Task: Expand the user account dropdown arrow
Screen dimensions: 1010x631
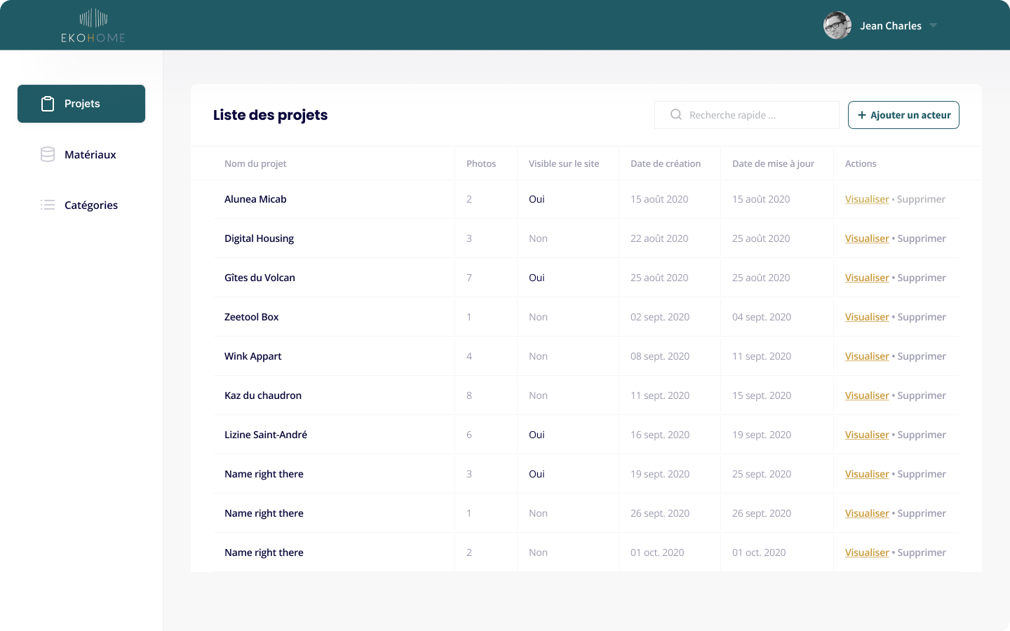Action: point(933,26)
